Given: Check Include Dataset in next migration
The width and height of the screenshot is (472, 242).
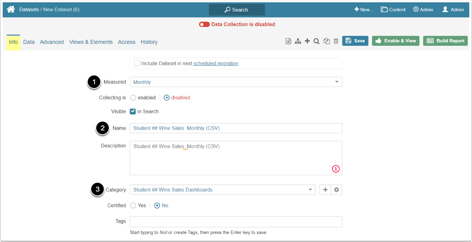Looking at the screenshot, I should [x=137, y=63].
